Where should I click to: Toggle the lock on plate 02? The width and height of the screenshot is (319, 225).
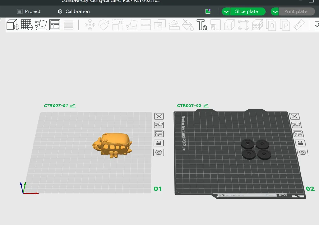coord(300,143)
